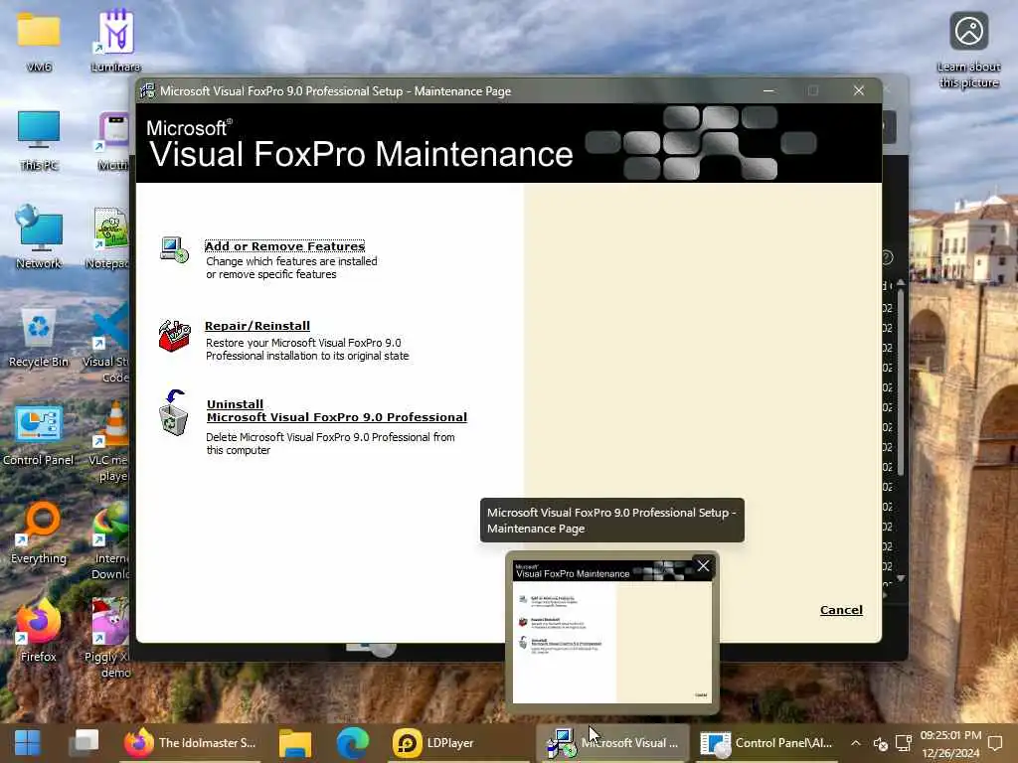
Task: Select the VM6 folder desktop icon
Action: (x=39, y=41)
